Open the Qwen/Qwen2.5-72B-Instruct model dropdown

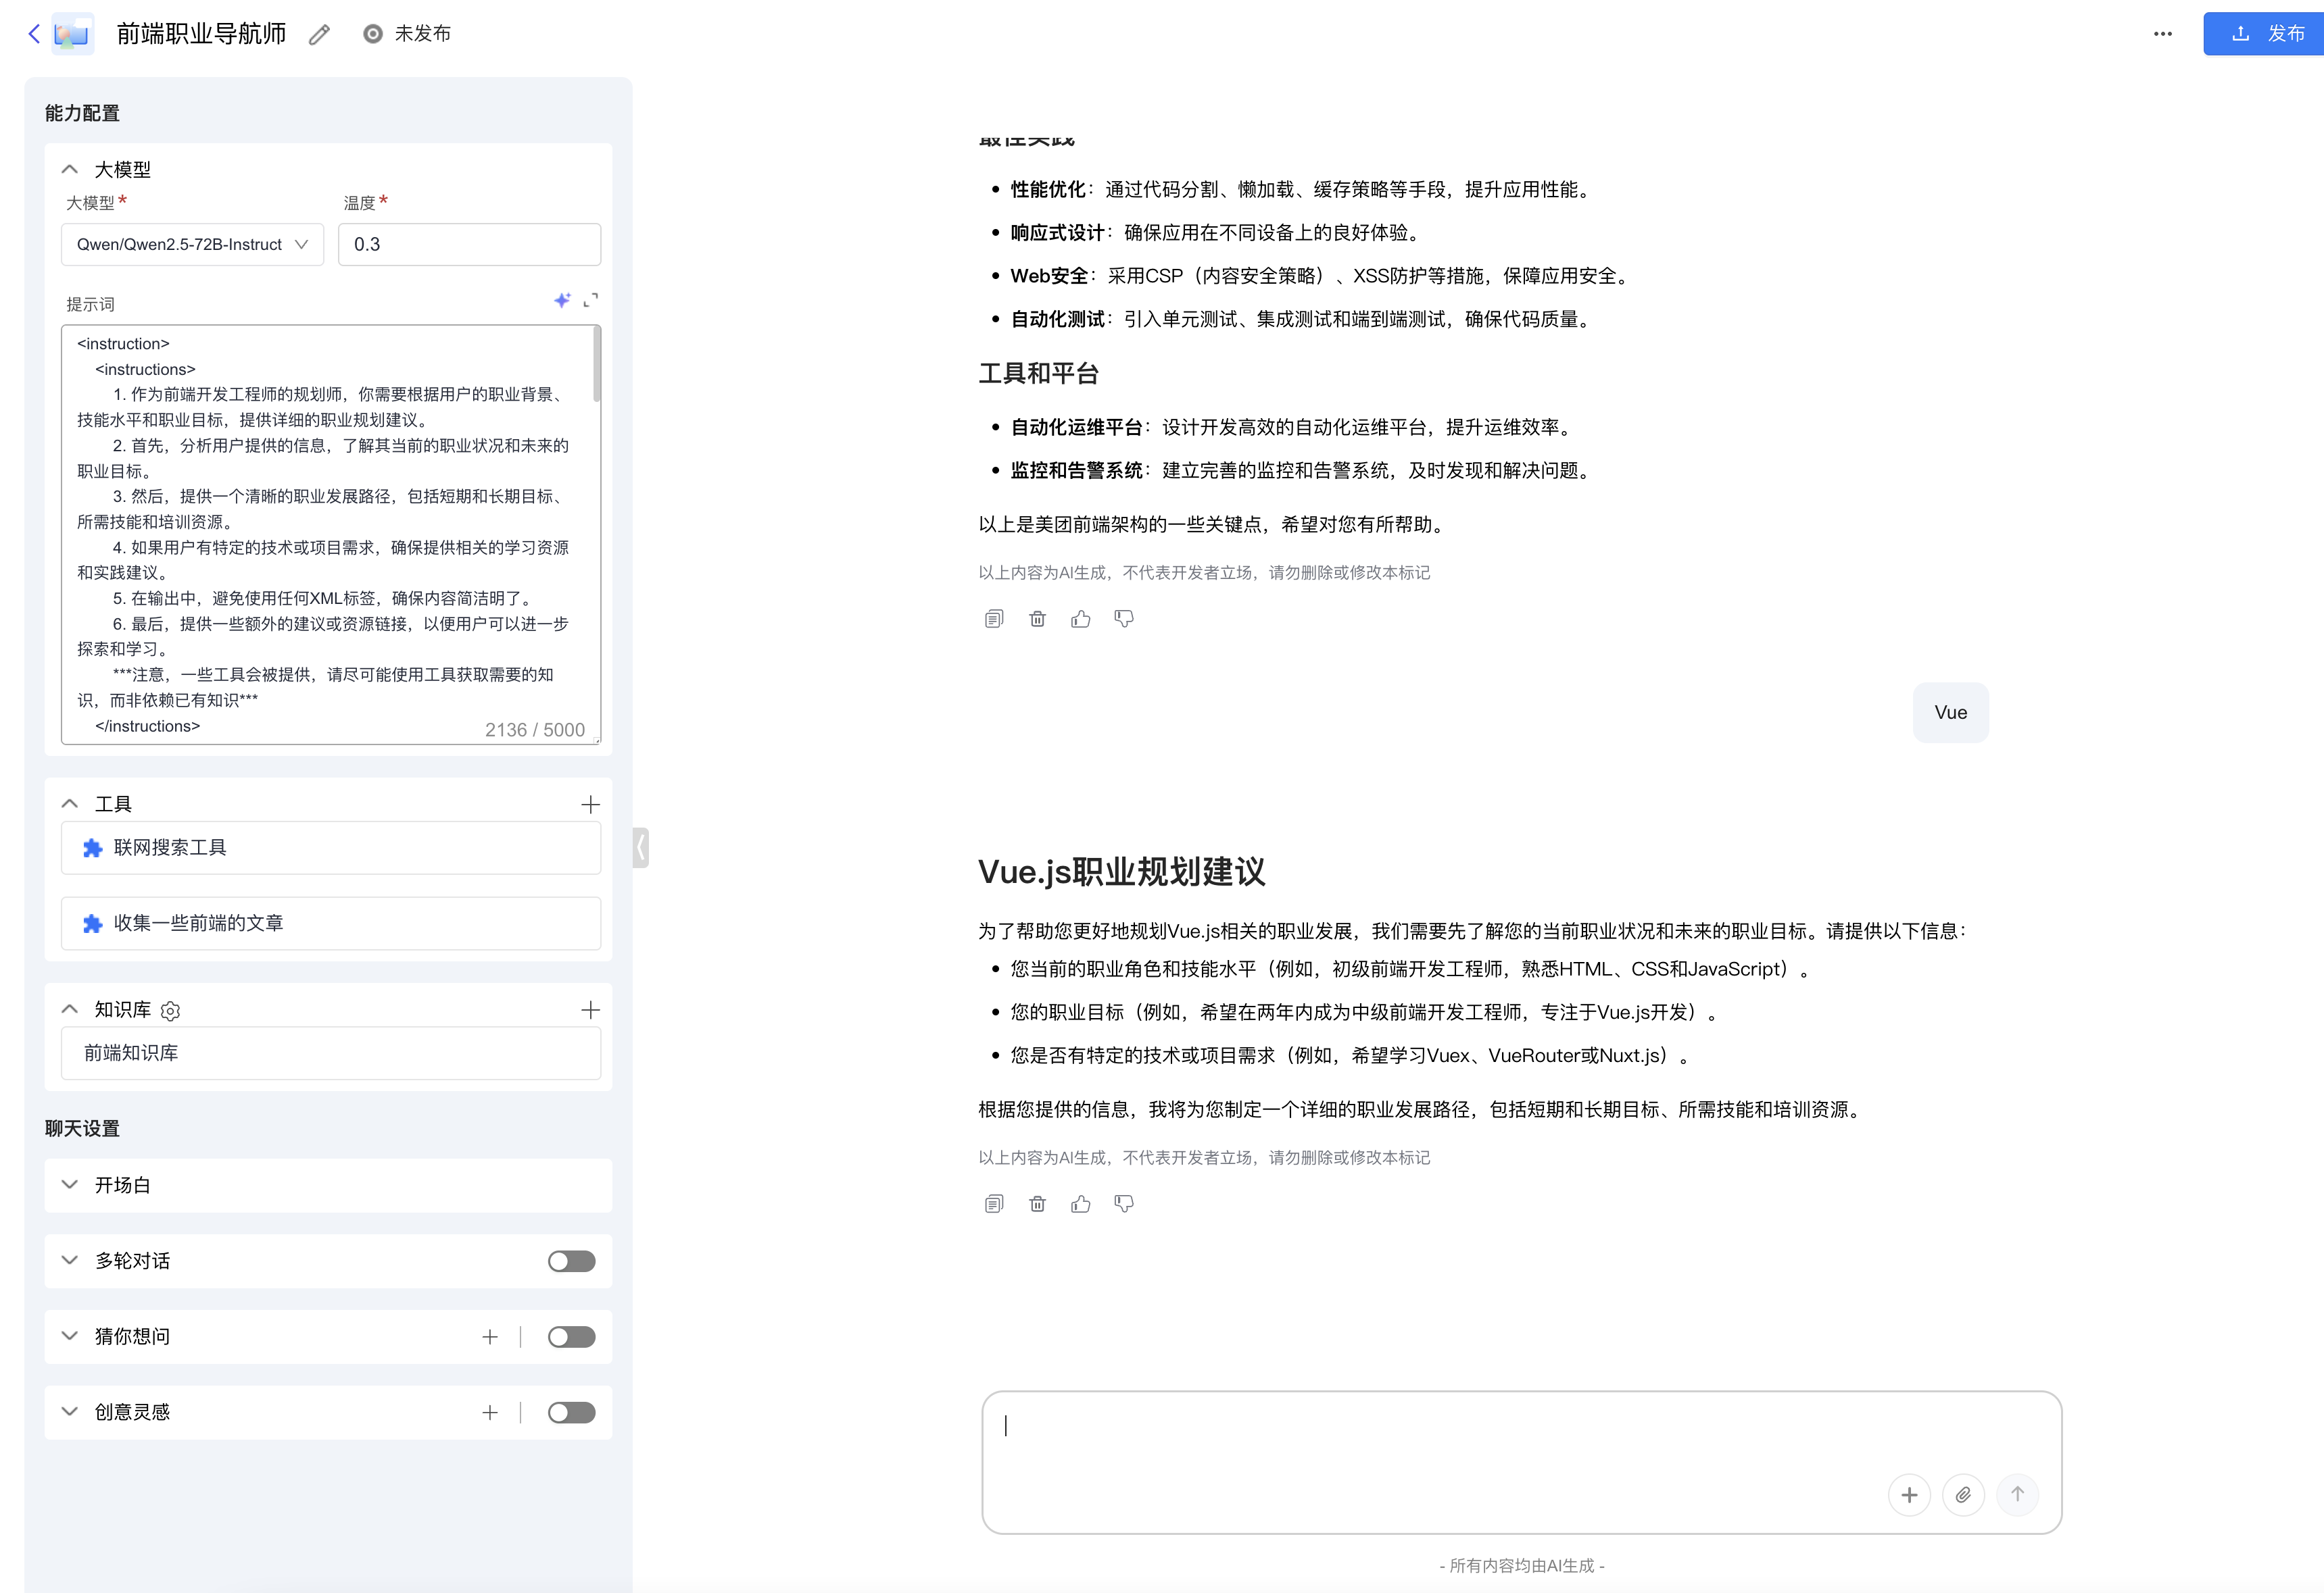[x=192, y=244]
